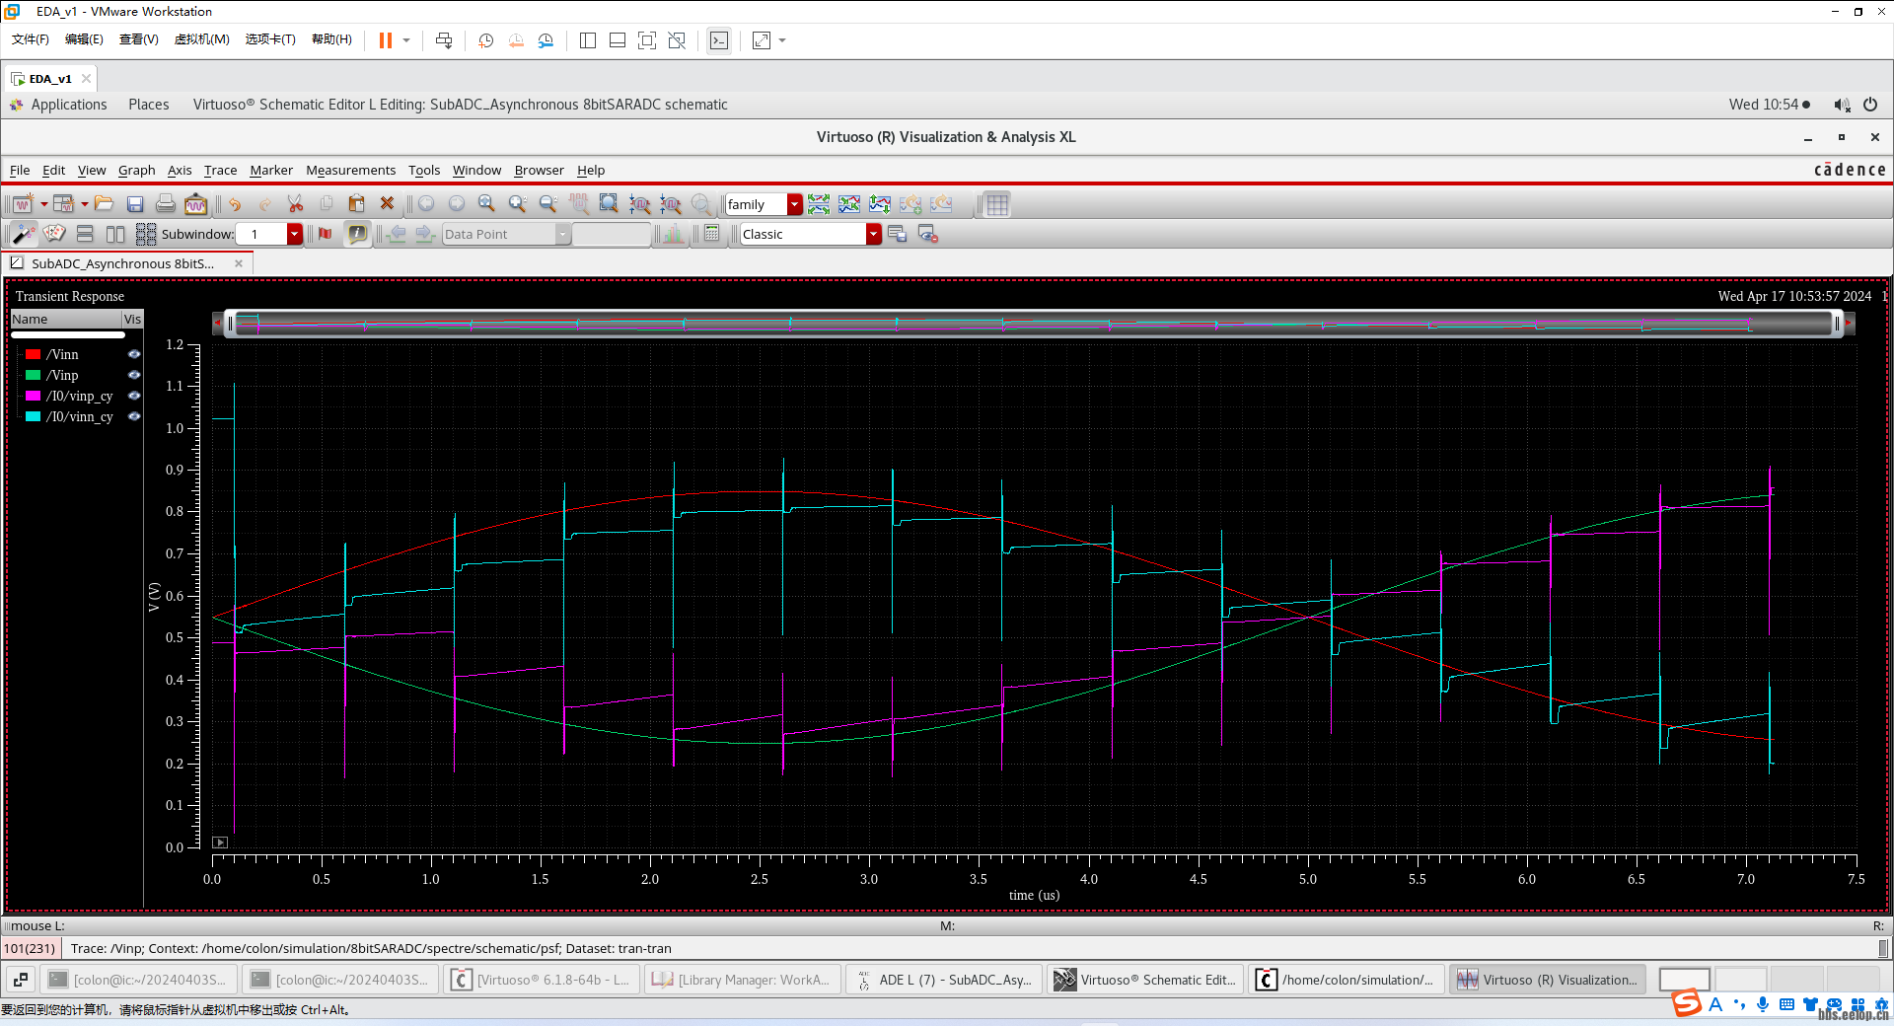Click the split all strips trace icon

[819, 204]
